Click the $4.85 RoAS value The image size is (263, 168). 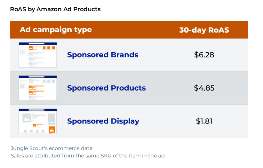click(x=204, y=88)
